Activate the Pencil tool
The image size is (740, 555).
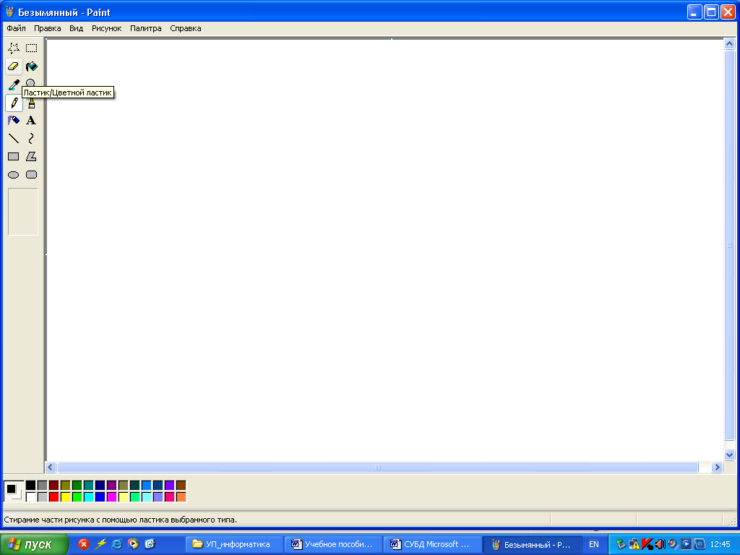(14, 103)
